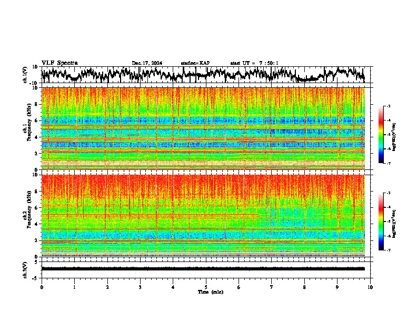Click the "8" kHz tick on ch.1 frequency axis
The height and width of the screenshot is (322, 417).
point(37,104)
